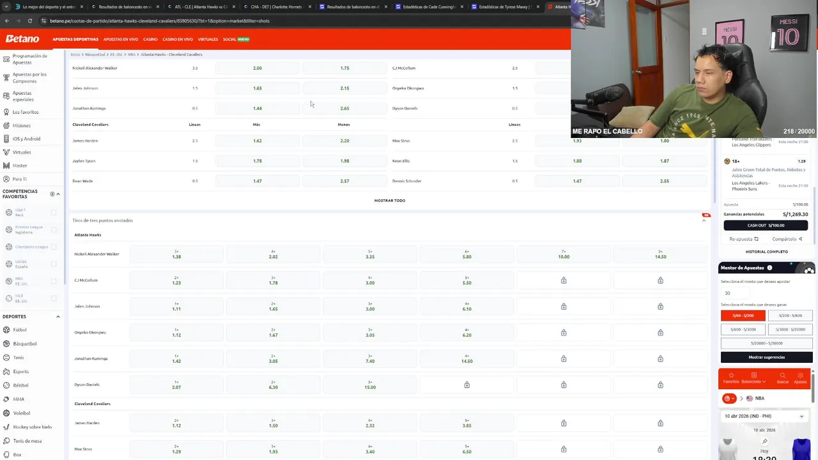The width and height of the screenshot is (818, 460).
Task: Select Béisbol icon in Deportes list
Action: [6, 385]
